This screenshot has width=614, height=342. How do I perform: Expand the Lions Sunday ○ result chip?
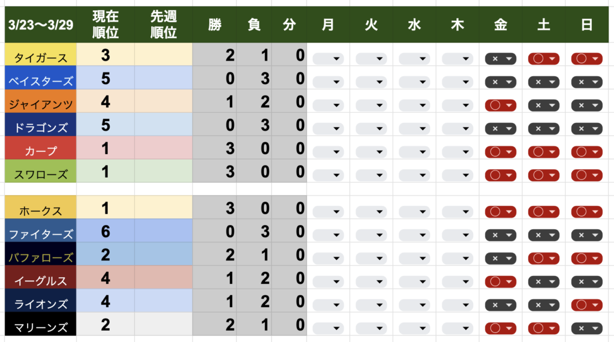[x=587, y=305]
